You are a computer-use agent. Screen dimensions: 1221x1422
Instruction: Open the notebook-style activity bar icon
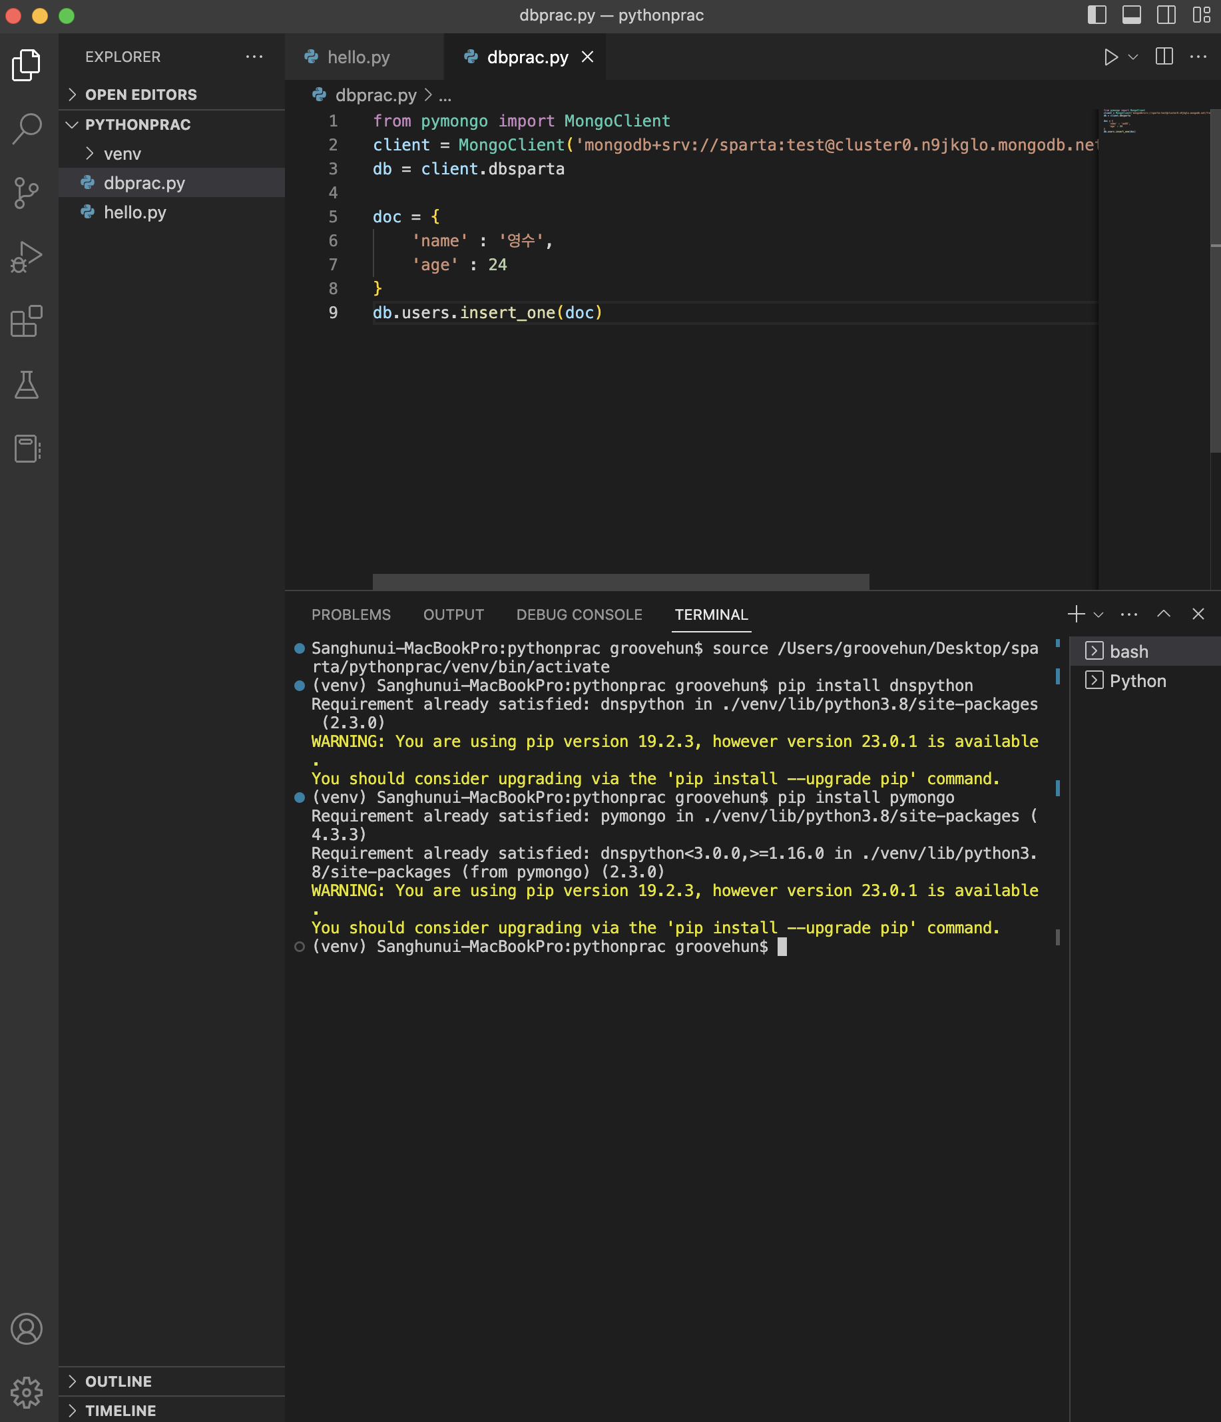tap(27, 449)
